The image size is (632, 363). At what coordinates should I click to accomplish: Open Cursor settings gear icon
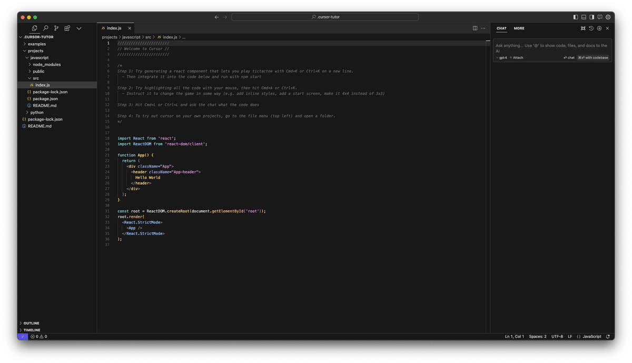pos(608,17)
